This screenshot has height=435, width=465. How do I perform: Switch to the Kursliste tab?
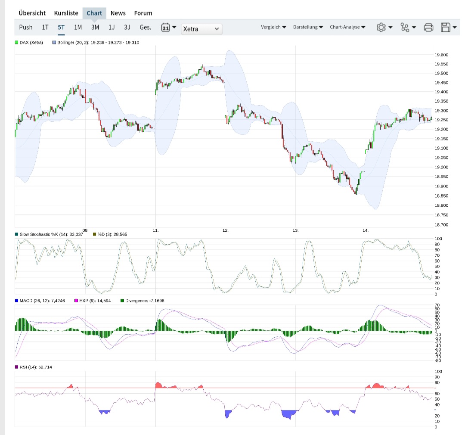66,13
